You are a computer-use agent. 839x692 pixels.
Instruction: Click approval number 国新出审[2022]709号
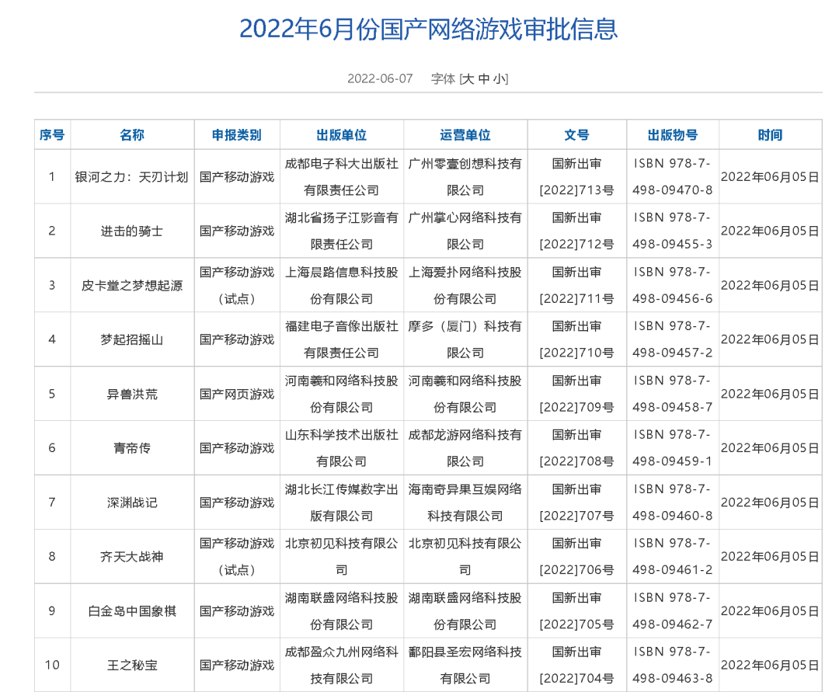point(576,394)
